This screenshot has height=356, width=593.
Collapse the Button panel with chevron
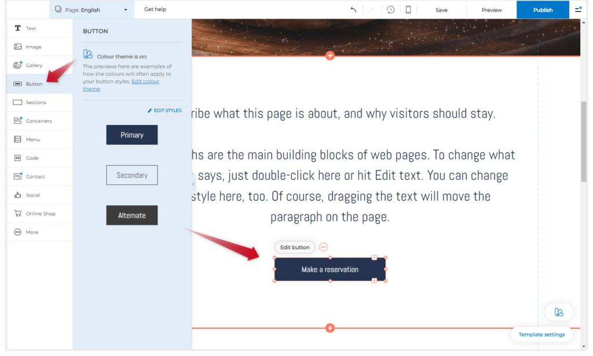(x=193, y=184)
